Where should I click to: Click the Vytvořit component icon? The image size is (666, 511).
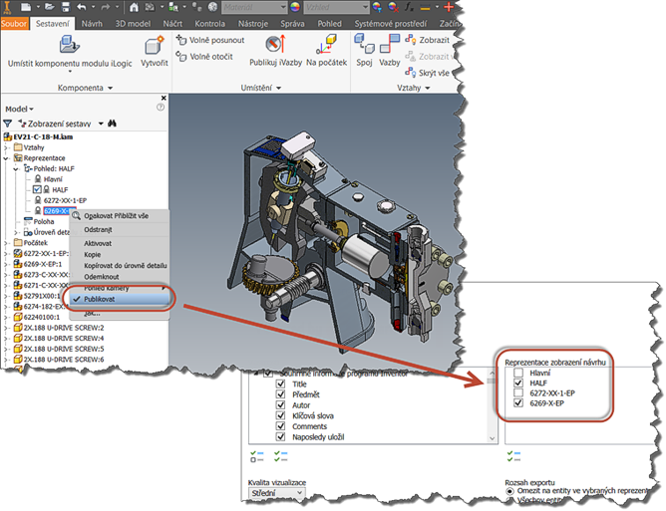154,46
